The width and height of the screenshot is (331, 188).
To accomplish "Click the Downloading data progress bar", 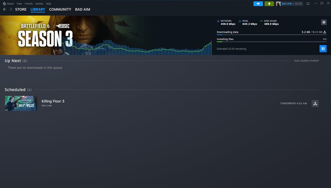I will pos(272,35).
